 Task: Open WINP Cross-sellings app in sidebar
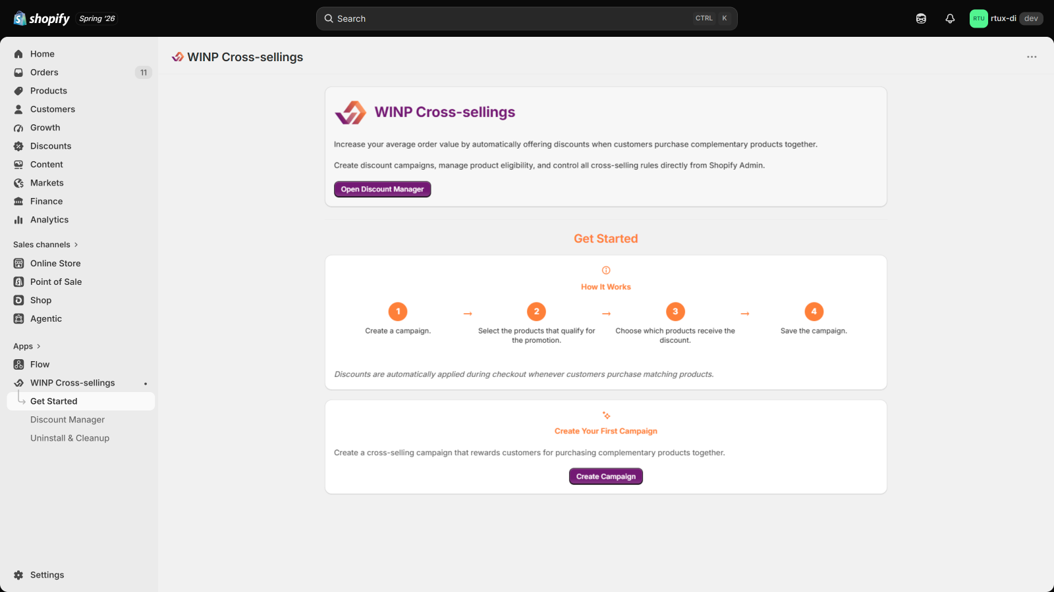[72, 383]
